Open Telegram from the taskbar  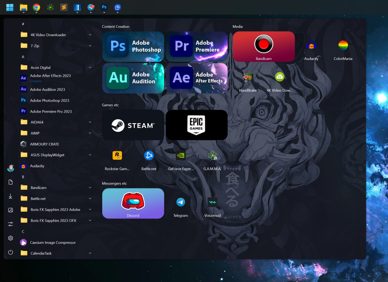pos(91,7)
